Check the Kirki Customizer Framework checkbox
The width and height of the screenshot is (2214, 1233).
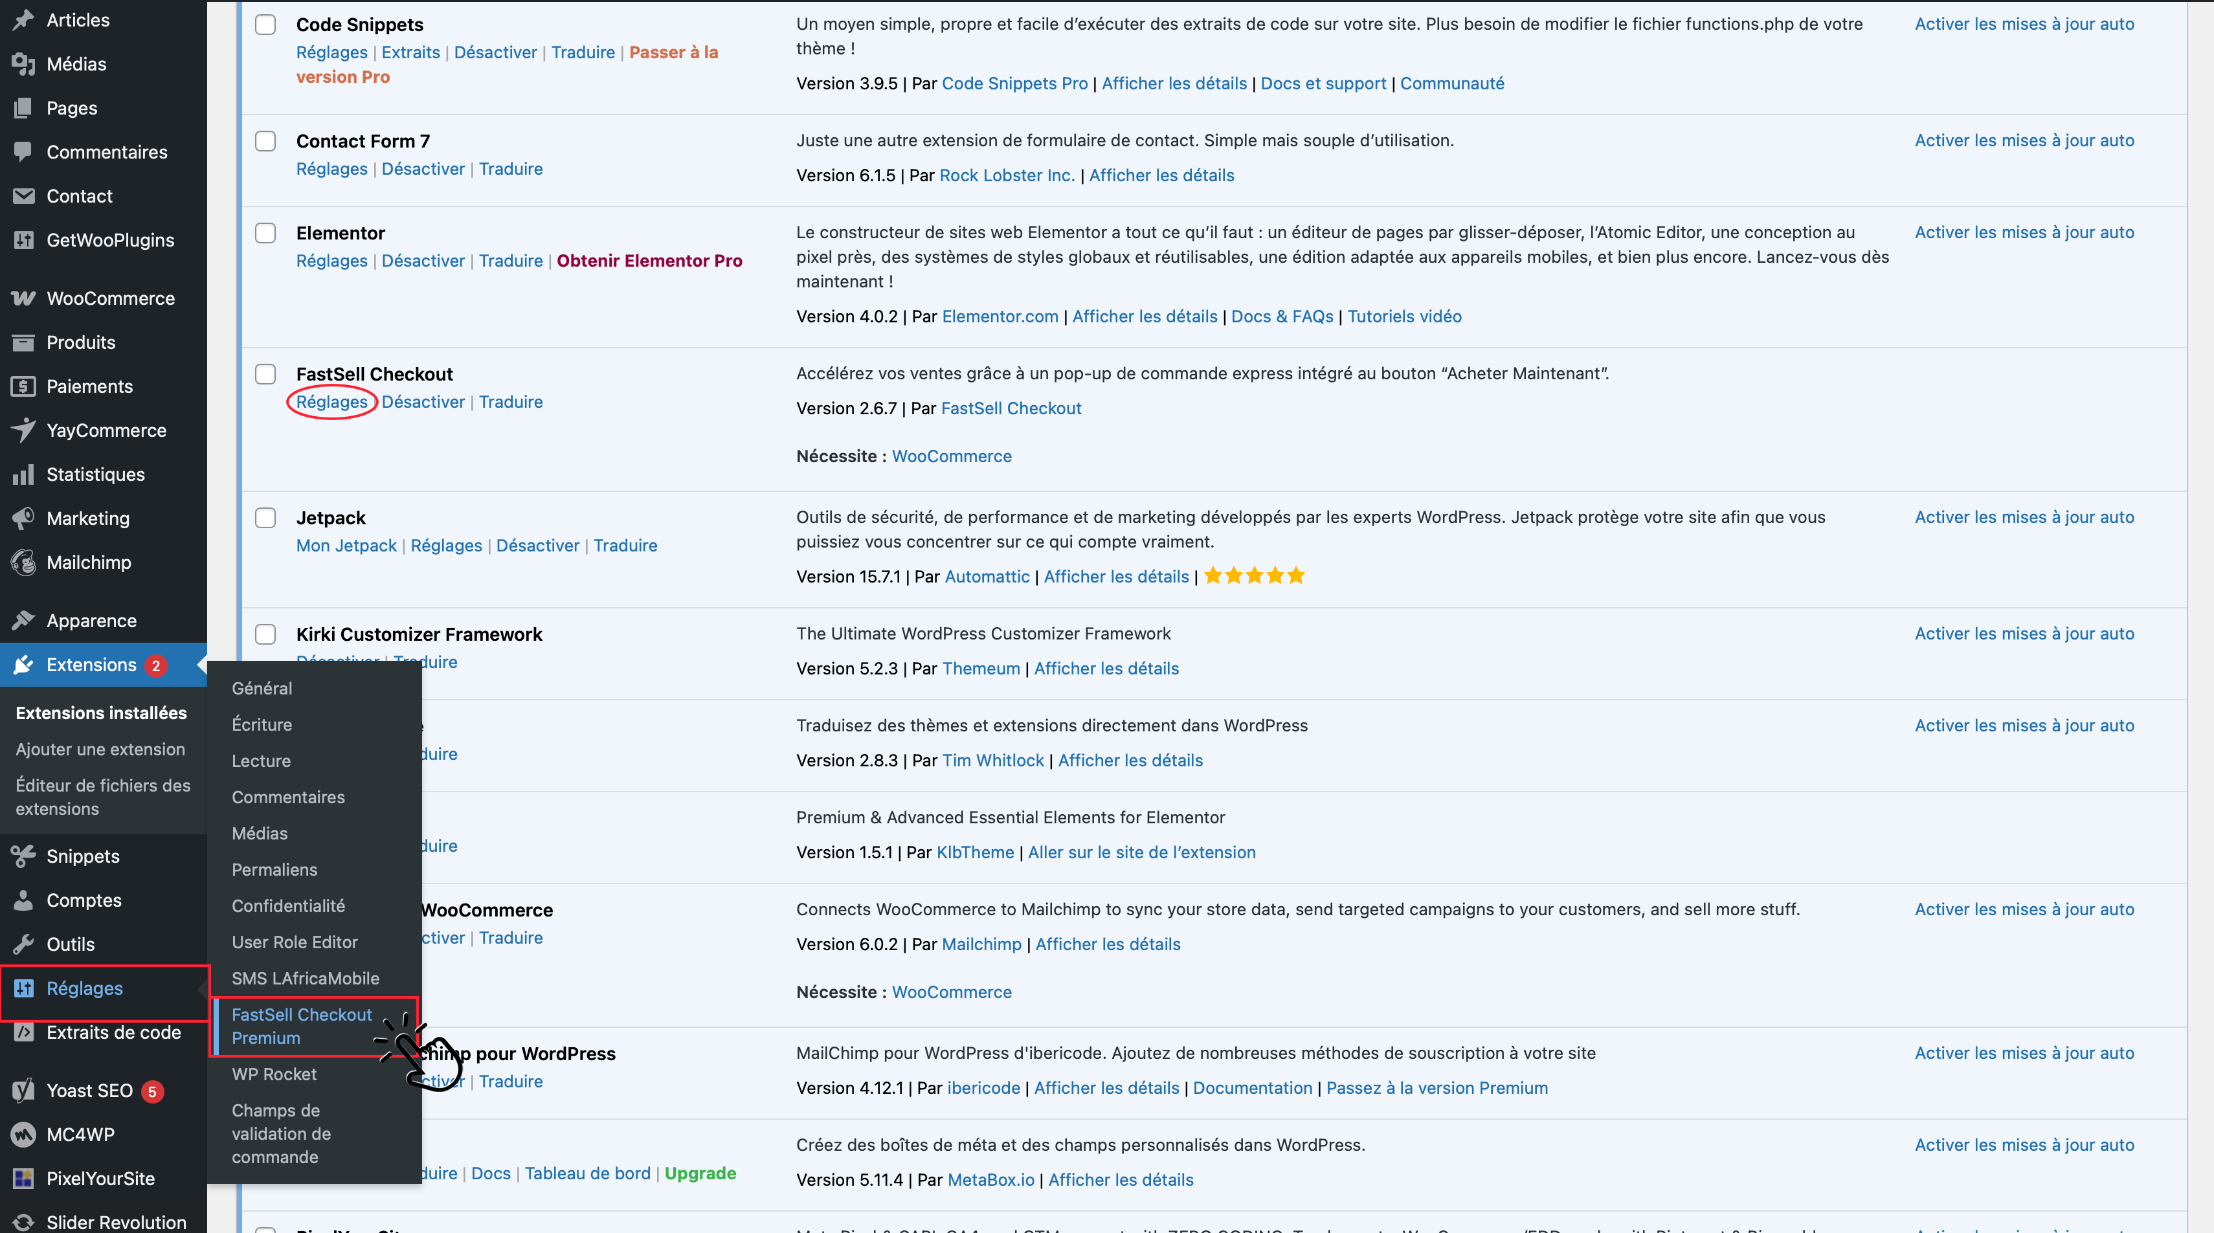point(265,634)
